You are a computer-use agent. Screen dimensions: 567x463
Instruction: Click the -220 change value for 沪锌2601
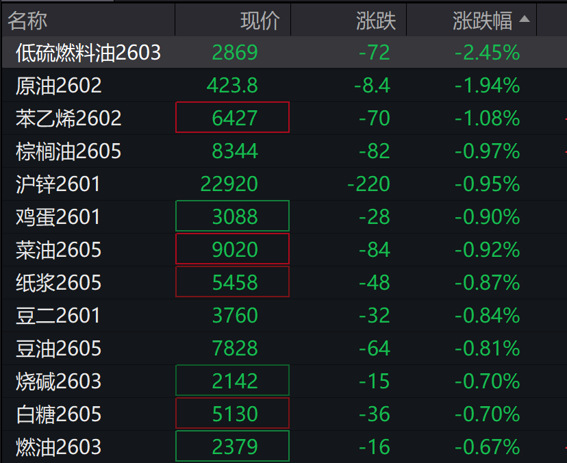tap(368, 184)
